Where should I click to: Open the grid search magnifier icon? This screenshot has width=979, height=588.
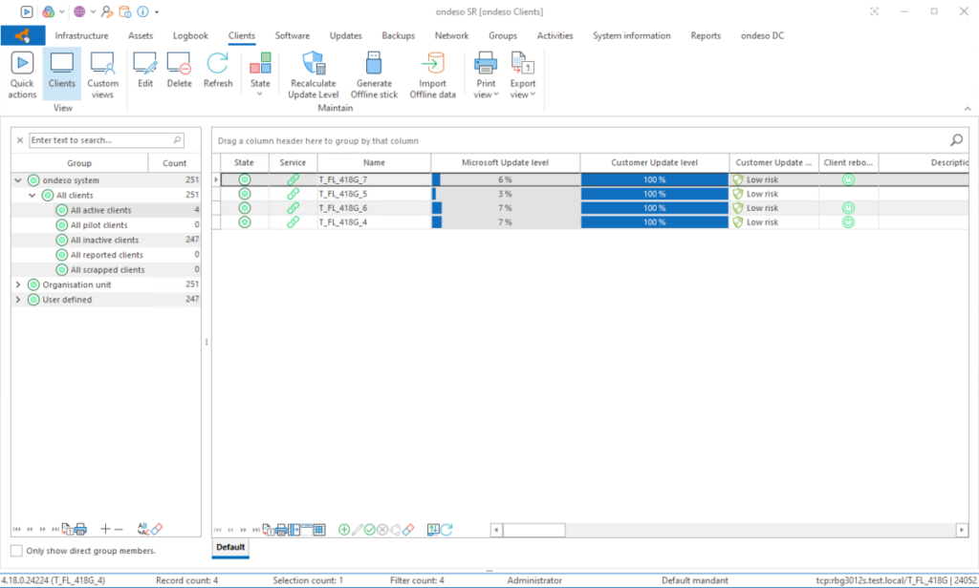pyautogui.click(x=956, y=139)
